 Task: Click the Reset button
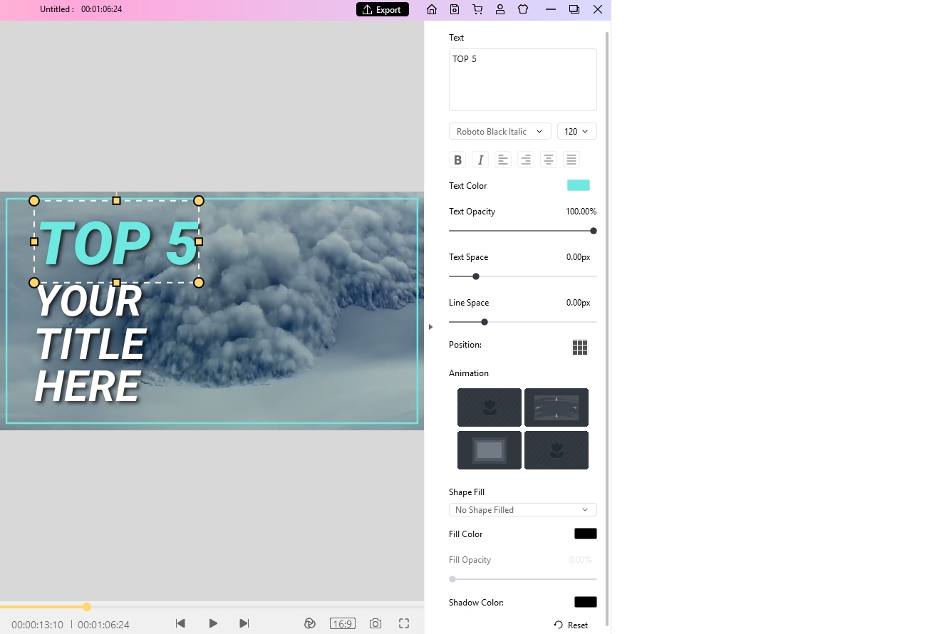tap(571, 625)
